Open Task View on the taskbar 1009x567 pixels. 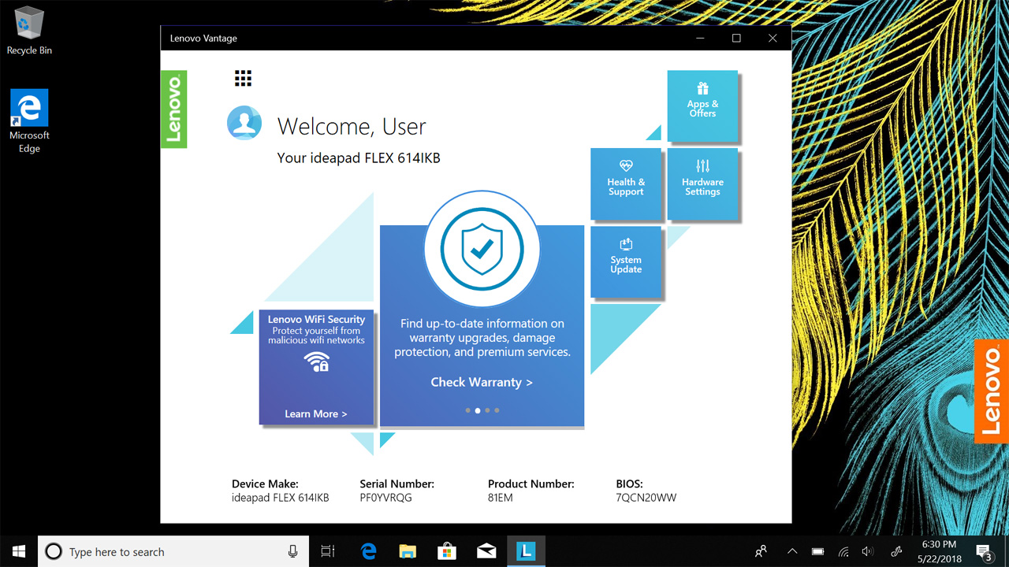pyautogui.click(x=328, y=551)
